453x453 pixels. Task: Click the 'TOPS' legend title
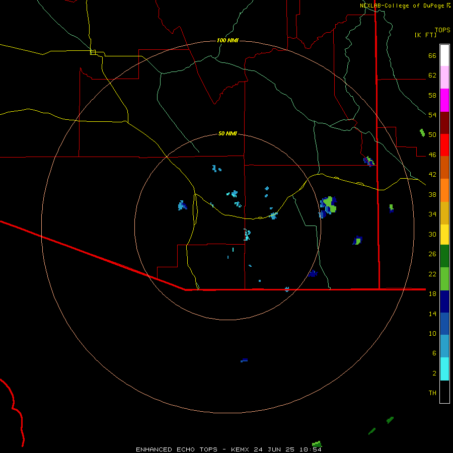tap(442, 30)
